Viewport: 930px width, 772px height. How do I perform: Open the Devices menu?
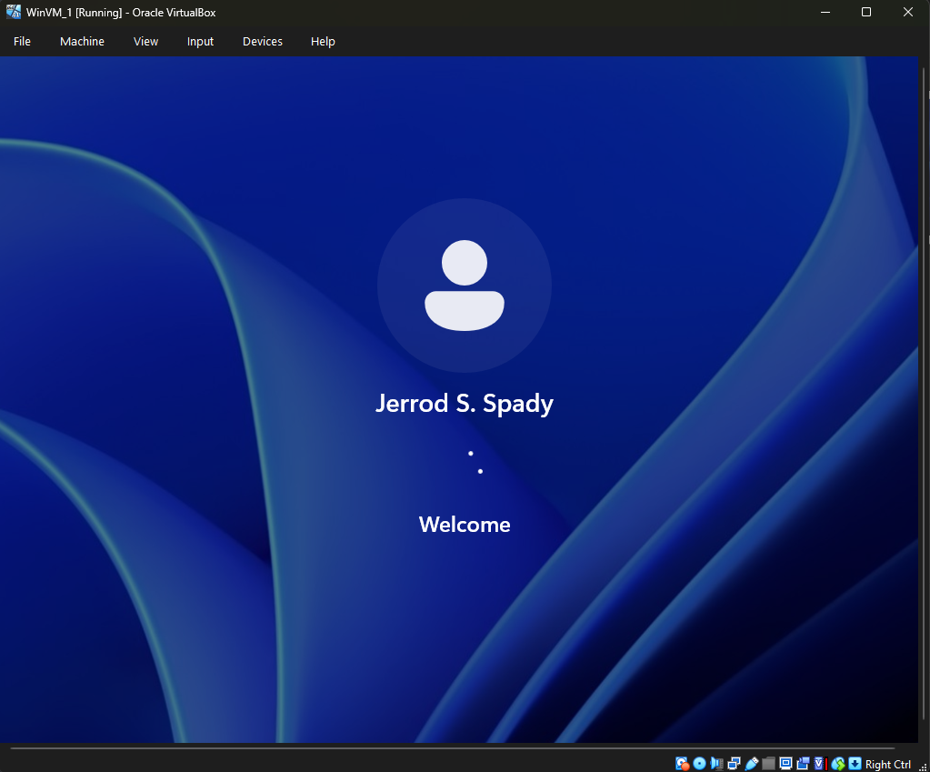tap(262, 42)
